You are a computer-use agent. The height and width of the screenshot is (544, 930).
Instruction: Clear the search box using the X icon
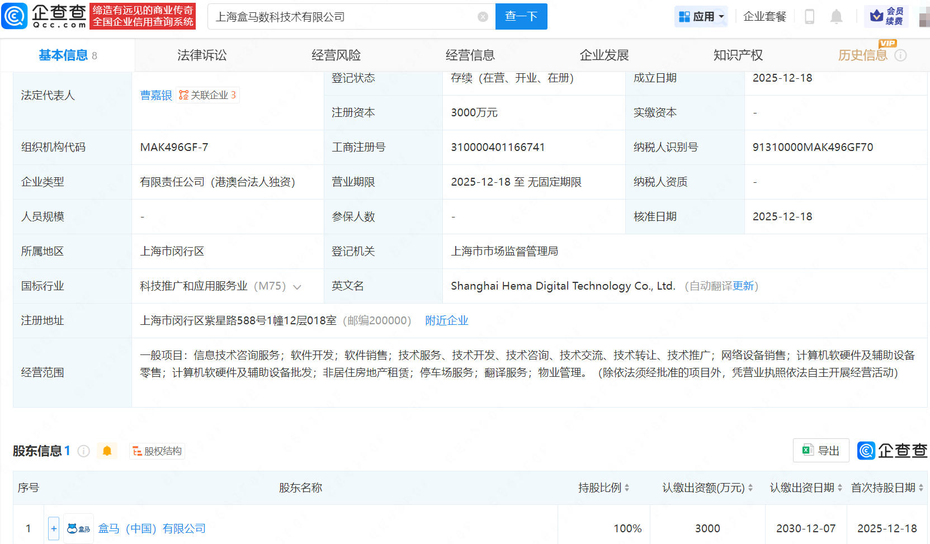[483, 16]
